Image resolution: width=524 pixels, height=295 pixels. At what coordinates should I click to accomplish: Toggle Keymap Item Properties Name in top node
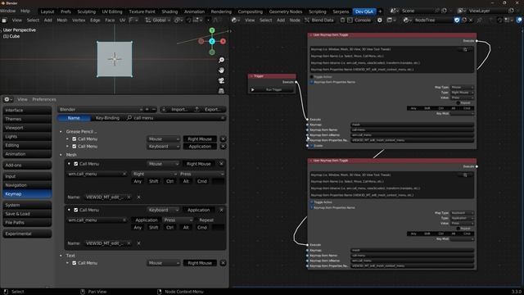click(312, 82)
